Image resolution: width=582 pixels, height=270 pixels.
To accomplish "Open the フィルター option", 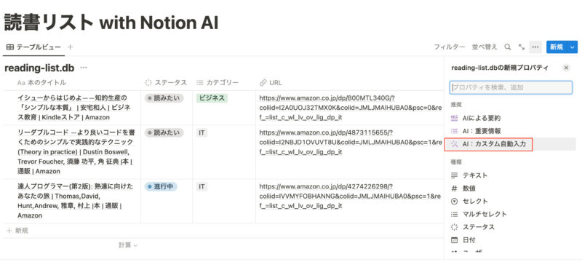I will point(450,47).
